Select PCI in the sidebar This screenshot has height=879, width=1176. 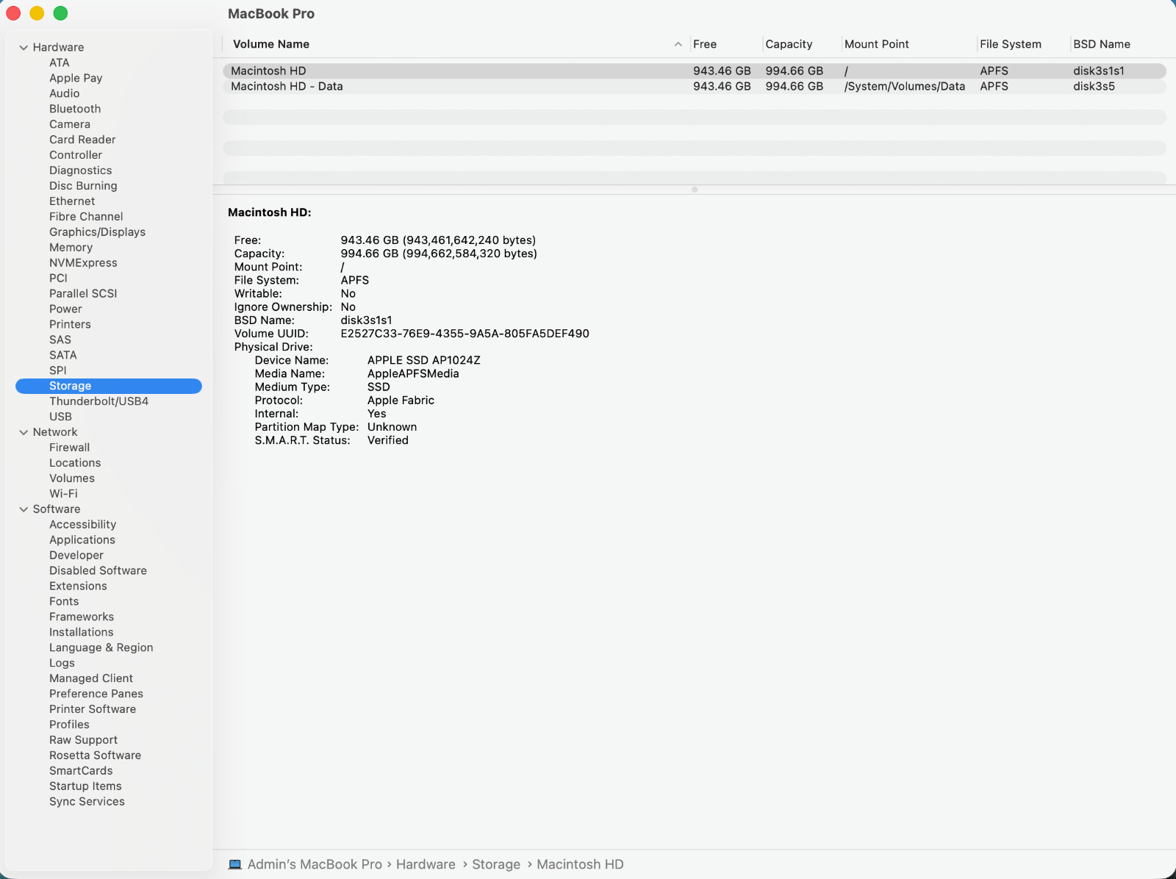(x=58, y=279)
